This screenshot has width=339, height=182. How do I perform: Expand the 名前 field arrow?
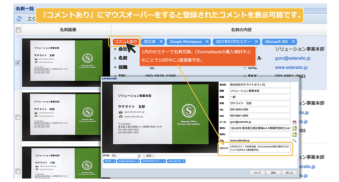(x=115, y=58)
